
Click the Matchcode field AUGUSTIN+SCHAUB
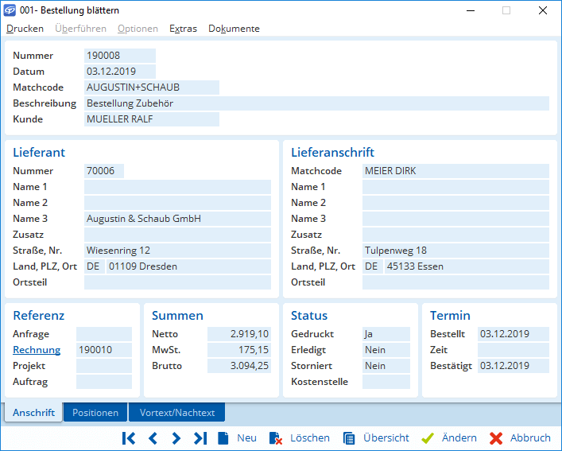(151, 87)
